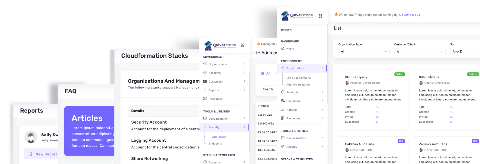Select the 3.5.140.0/22 IP prefix row
This screenshot has height=164, width=480.
266,124
